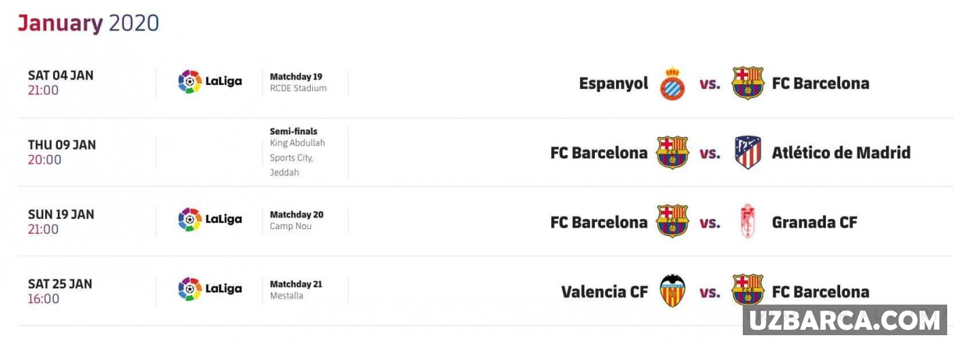Click Barcelona crest in the Valencia fixture

(x=748, y=292)
